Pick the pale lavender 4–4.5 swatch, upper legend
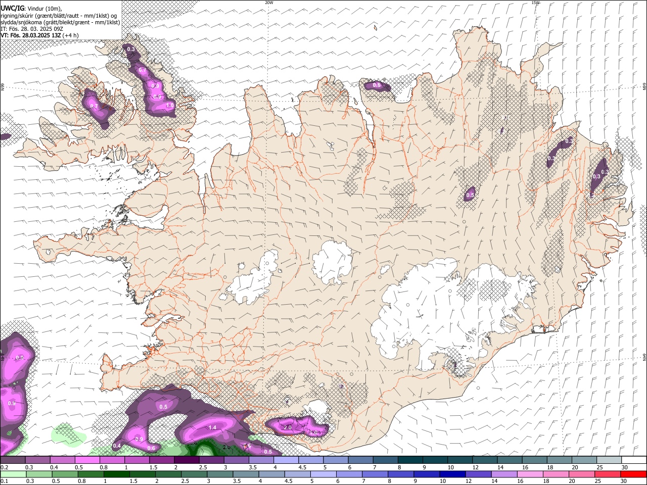647x485 pixels. tap(286, 460)
